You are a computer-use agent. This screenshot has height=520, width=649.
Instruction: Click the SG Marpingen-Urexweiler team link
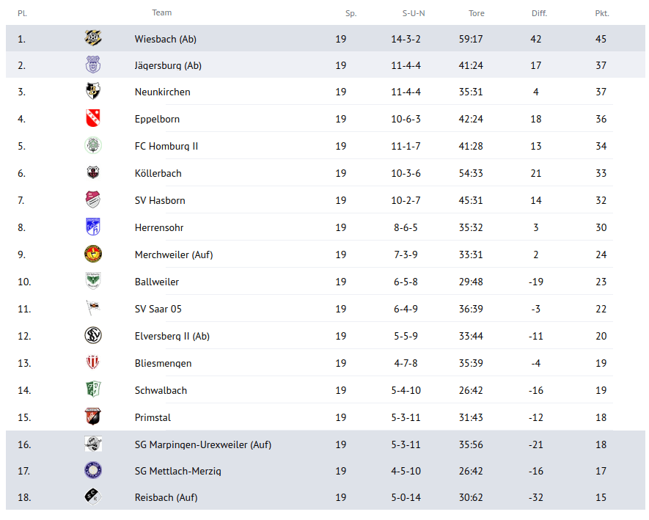coord(203,444)
